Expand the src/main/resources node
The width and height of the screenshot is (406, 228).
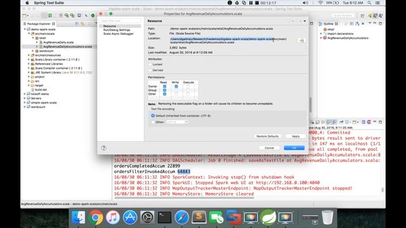(29, 55)
